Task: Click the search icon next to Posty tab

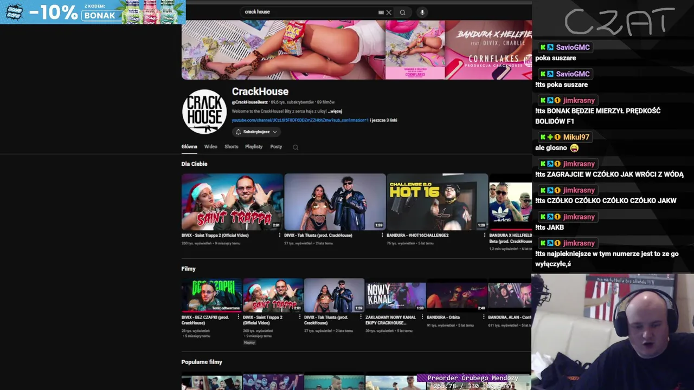Action: coord(295,147)
